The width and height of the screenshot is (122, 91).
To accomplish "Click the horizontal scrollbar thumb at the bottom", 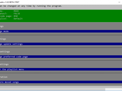I will tap(53, 89).
